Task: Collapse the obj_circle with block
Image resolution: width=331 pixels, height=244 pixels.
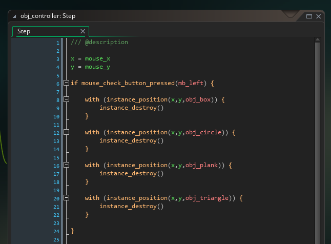Action: tap(66, 132)
